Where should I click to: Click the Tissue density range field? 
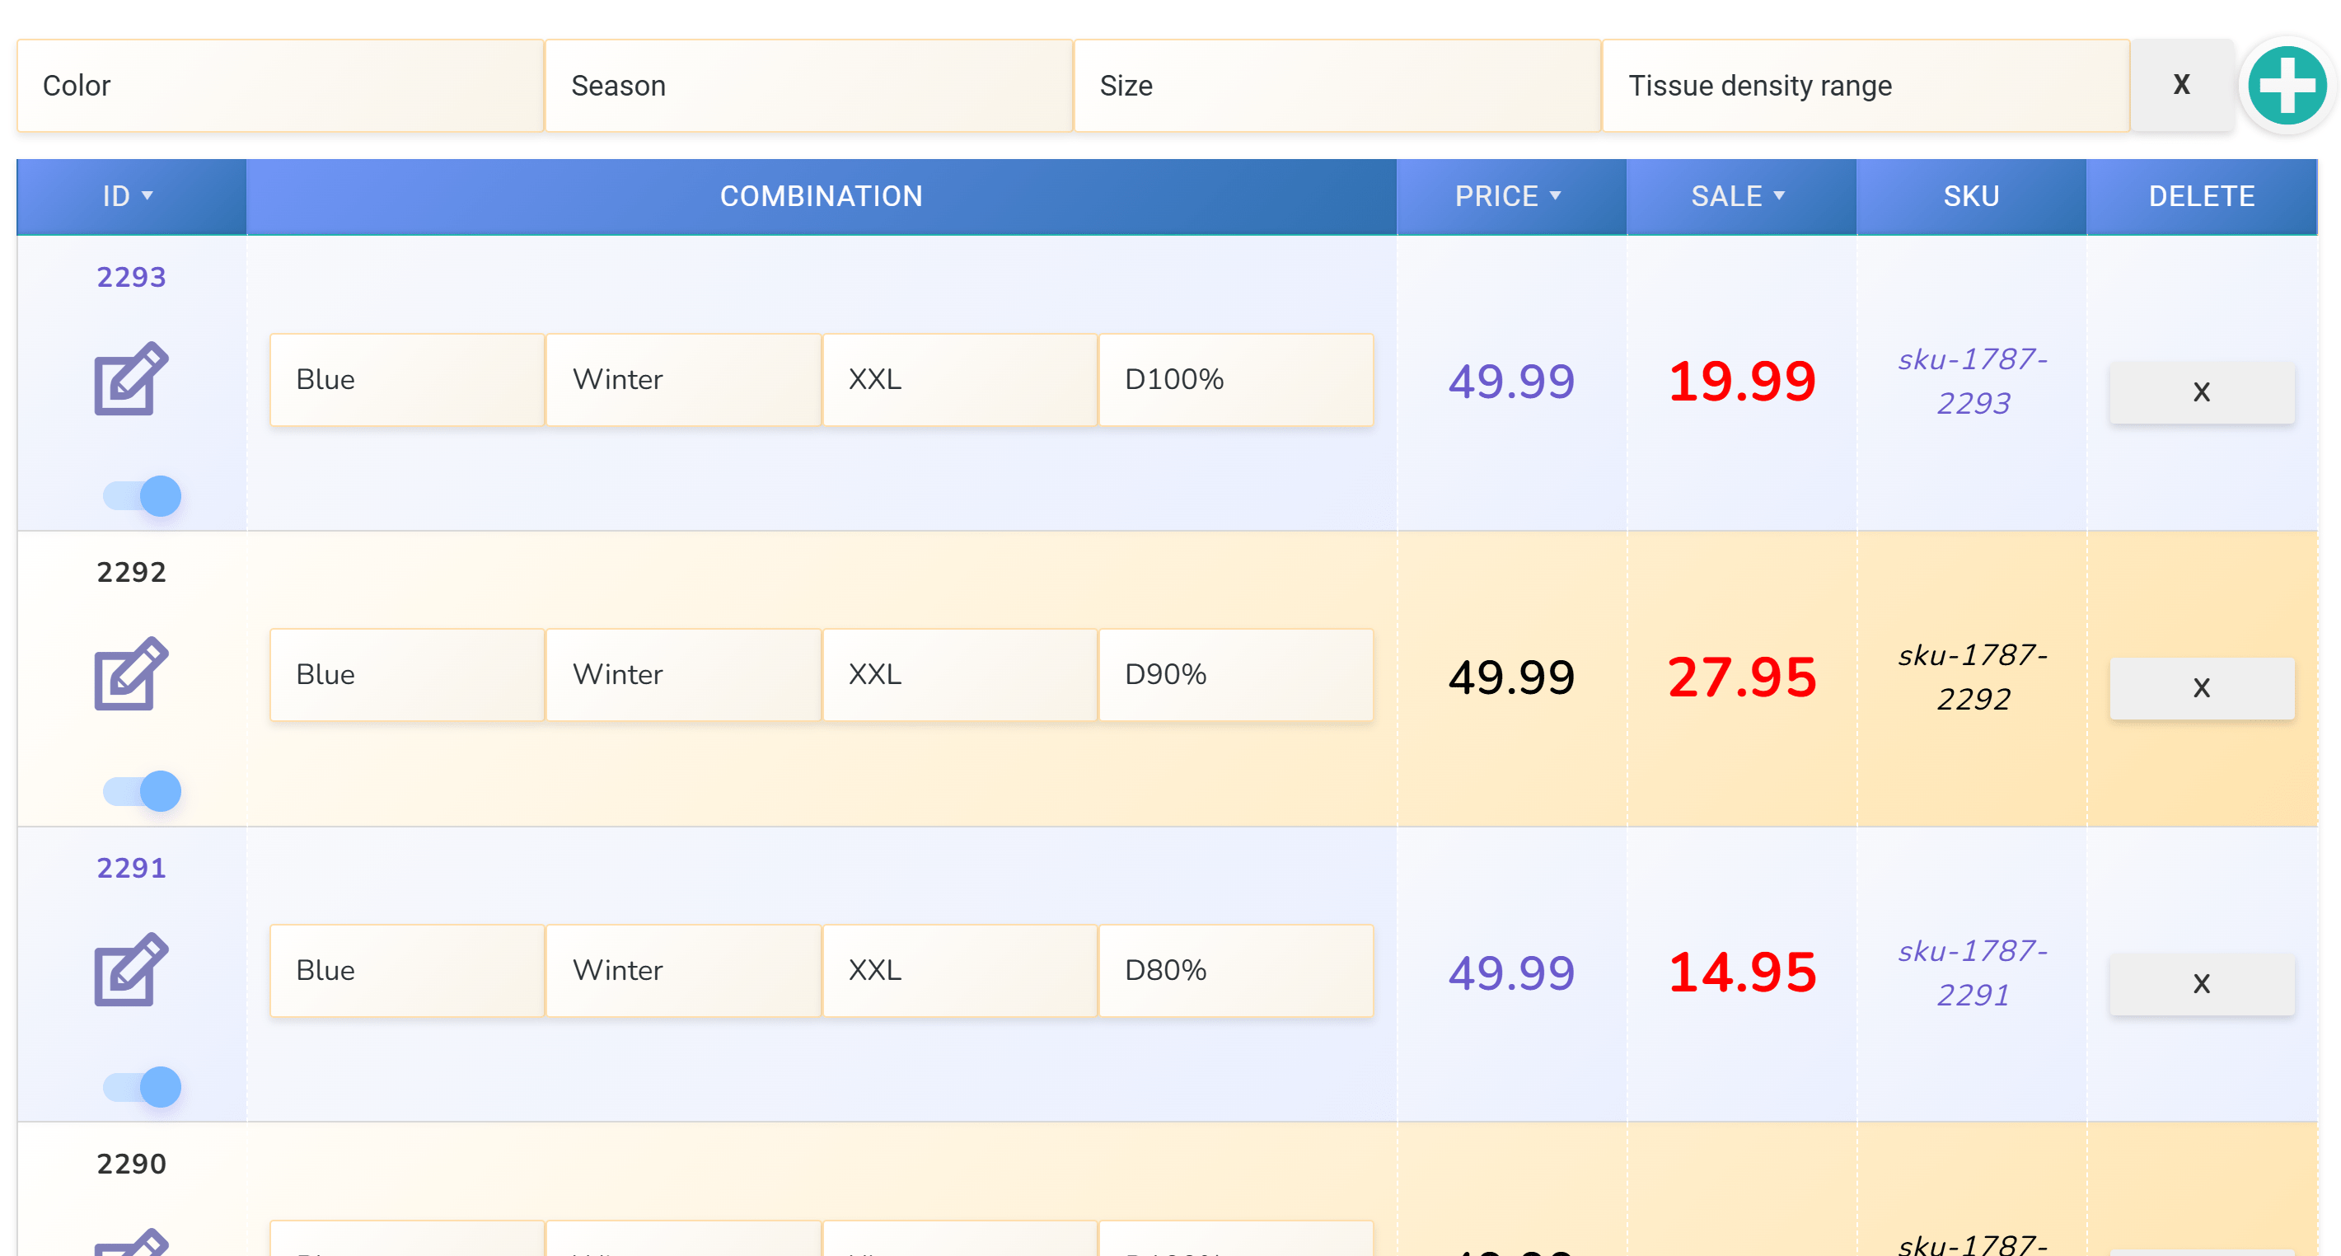[x=1864, y=86]
